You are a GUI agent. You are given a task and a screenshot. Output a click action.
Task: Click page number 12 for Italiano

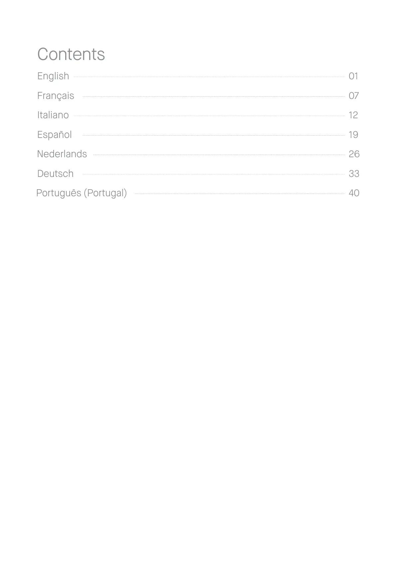tap(353, 115)
